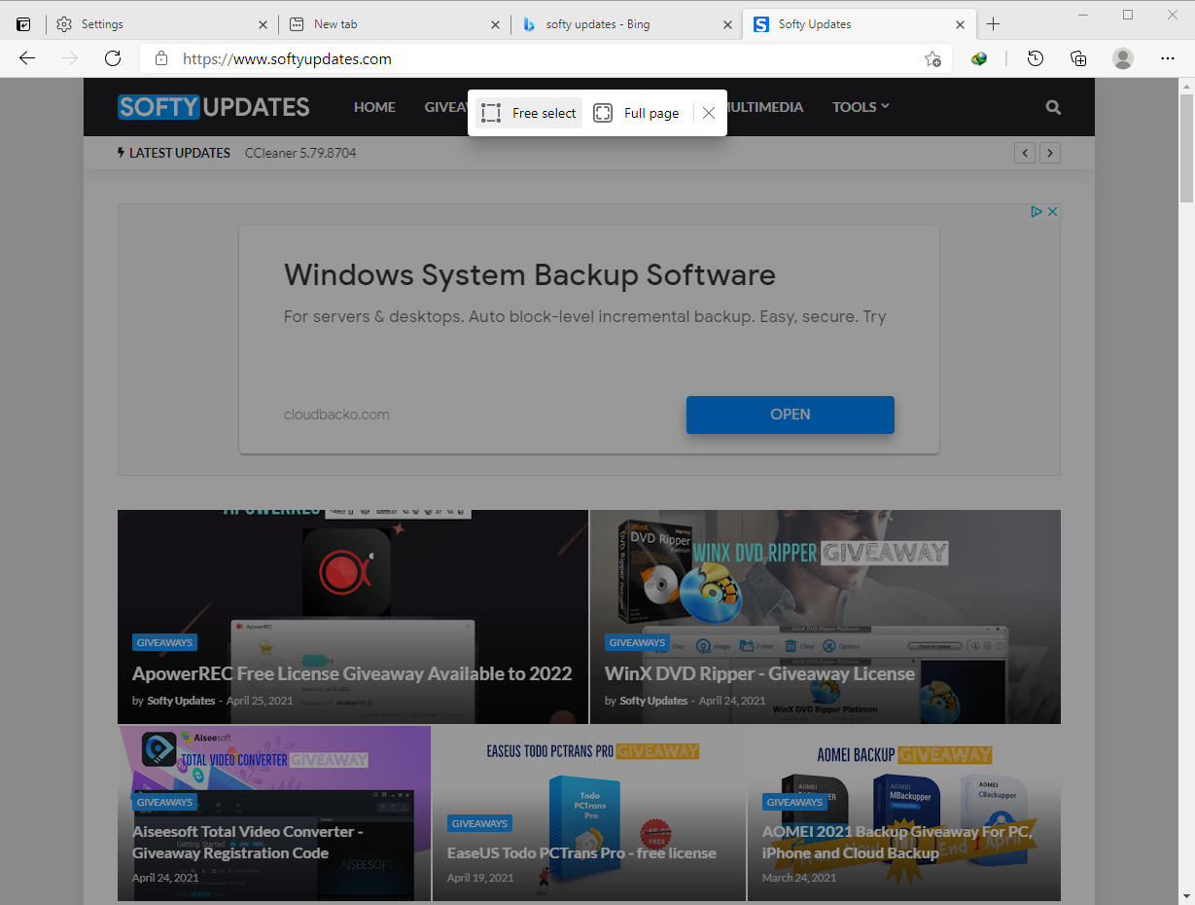Open the colorful browser extension icon
The width and height of the screenshot is (1195, 905).
(979, 58)
